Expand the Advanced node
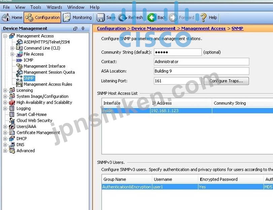The image size is (273, 210). 5,151
